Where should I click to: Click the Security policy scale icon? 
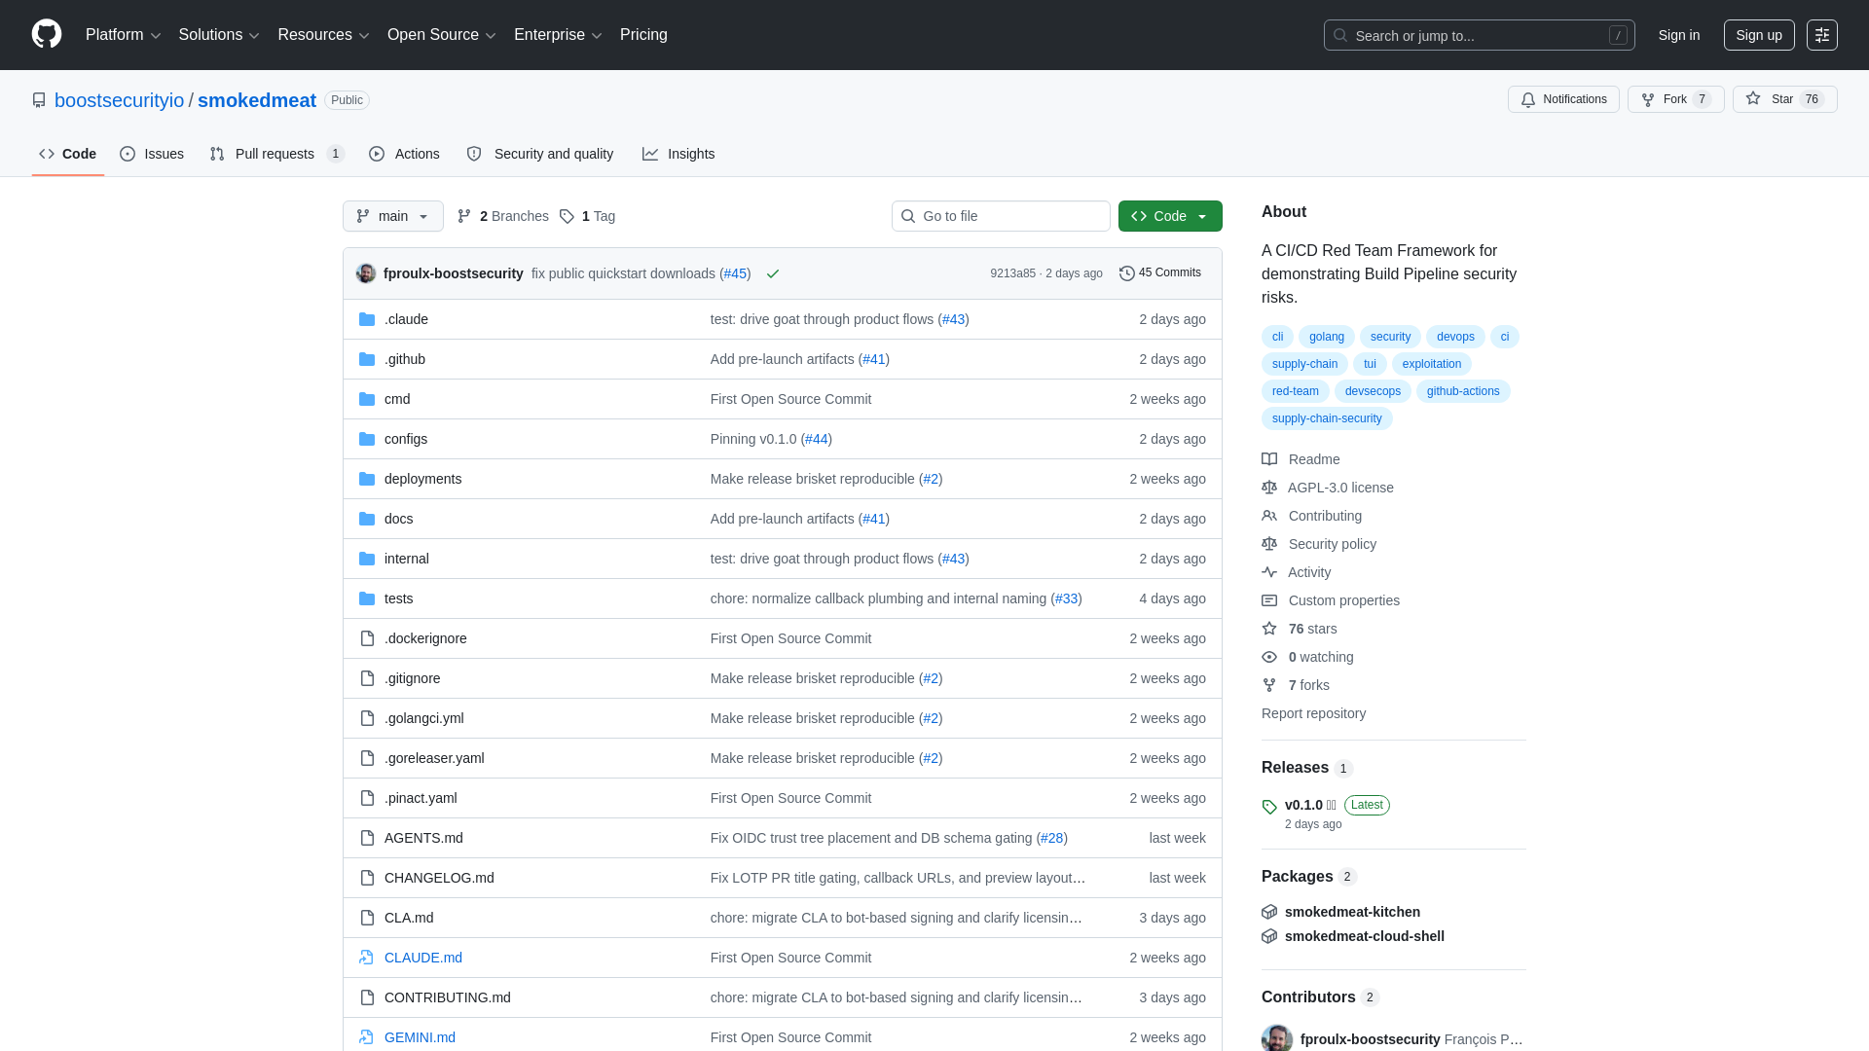1269,544
